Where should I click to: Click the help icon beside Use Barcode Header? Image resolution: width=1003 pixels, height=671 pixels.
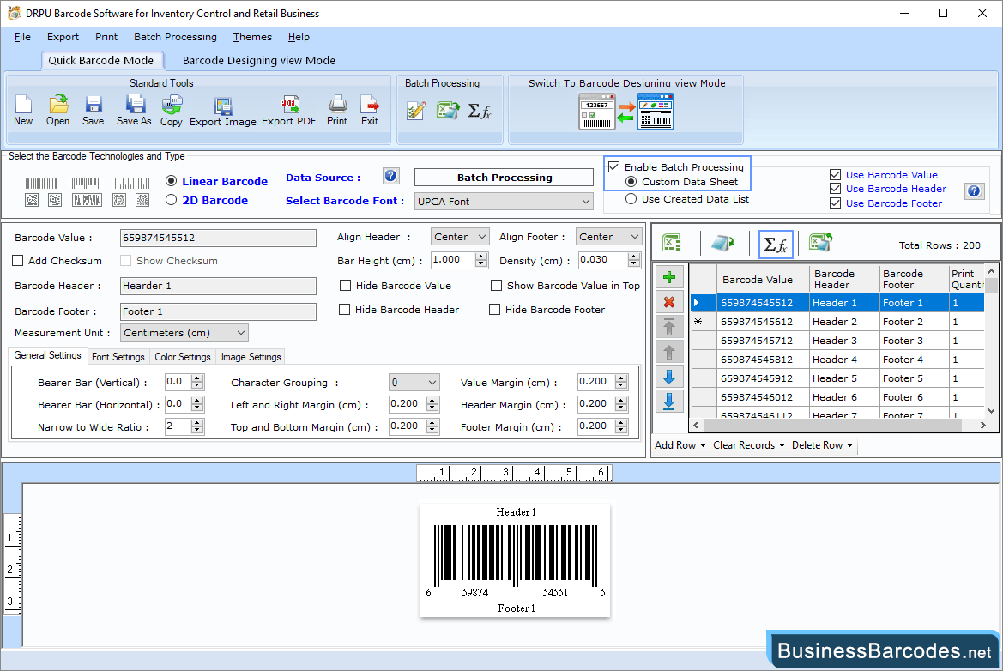pos(974,190)
